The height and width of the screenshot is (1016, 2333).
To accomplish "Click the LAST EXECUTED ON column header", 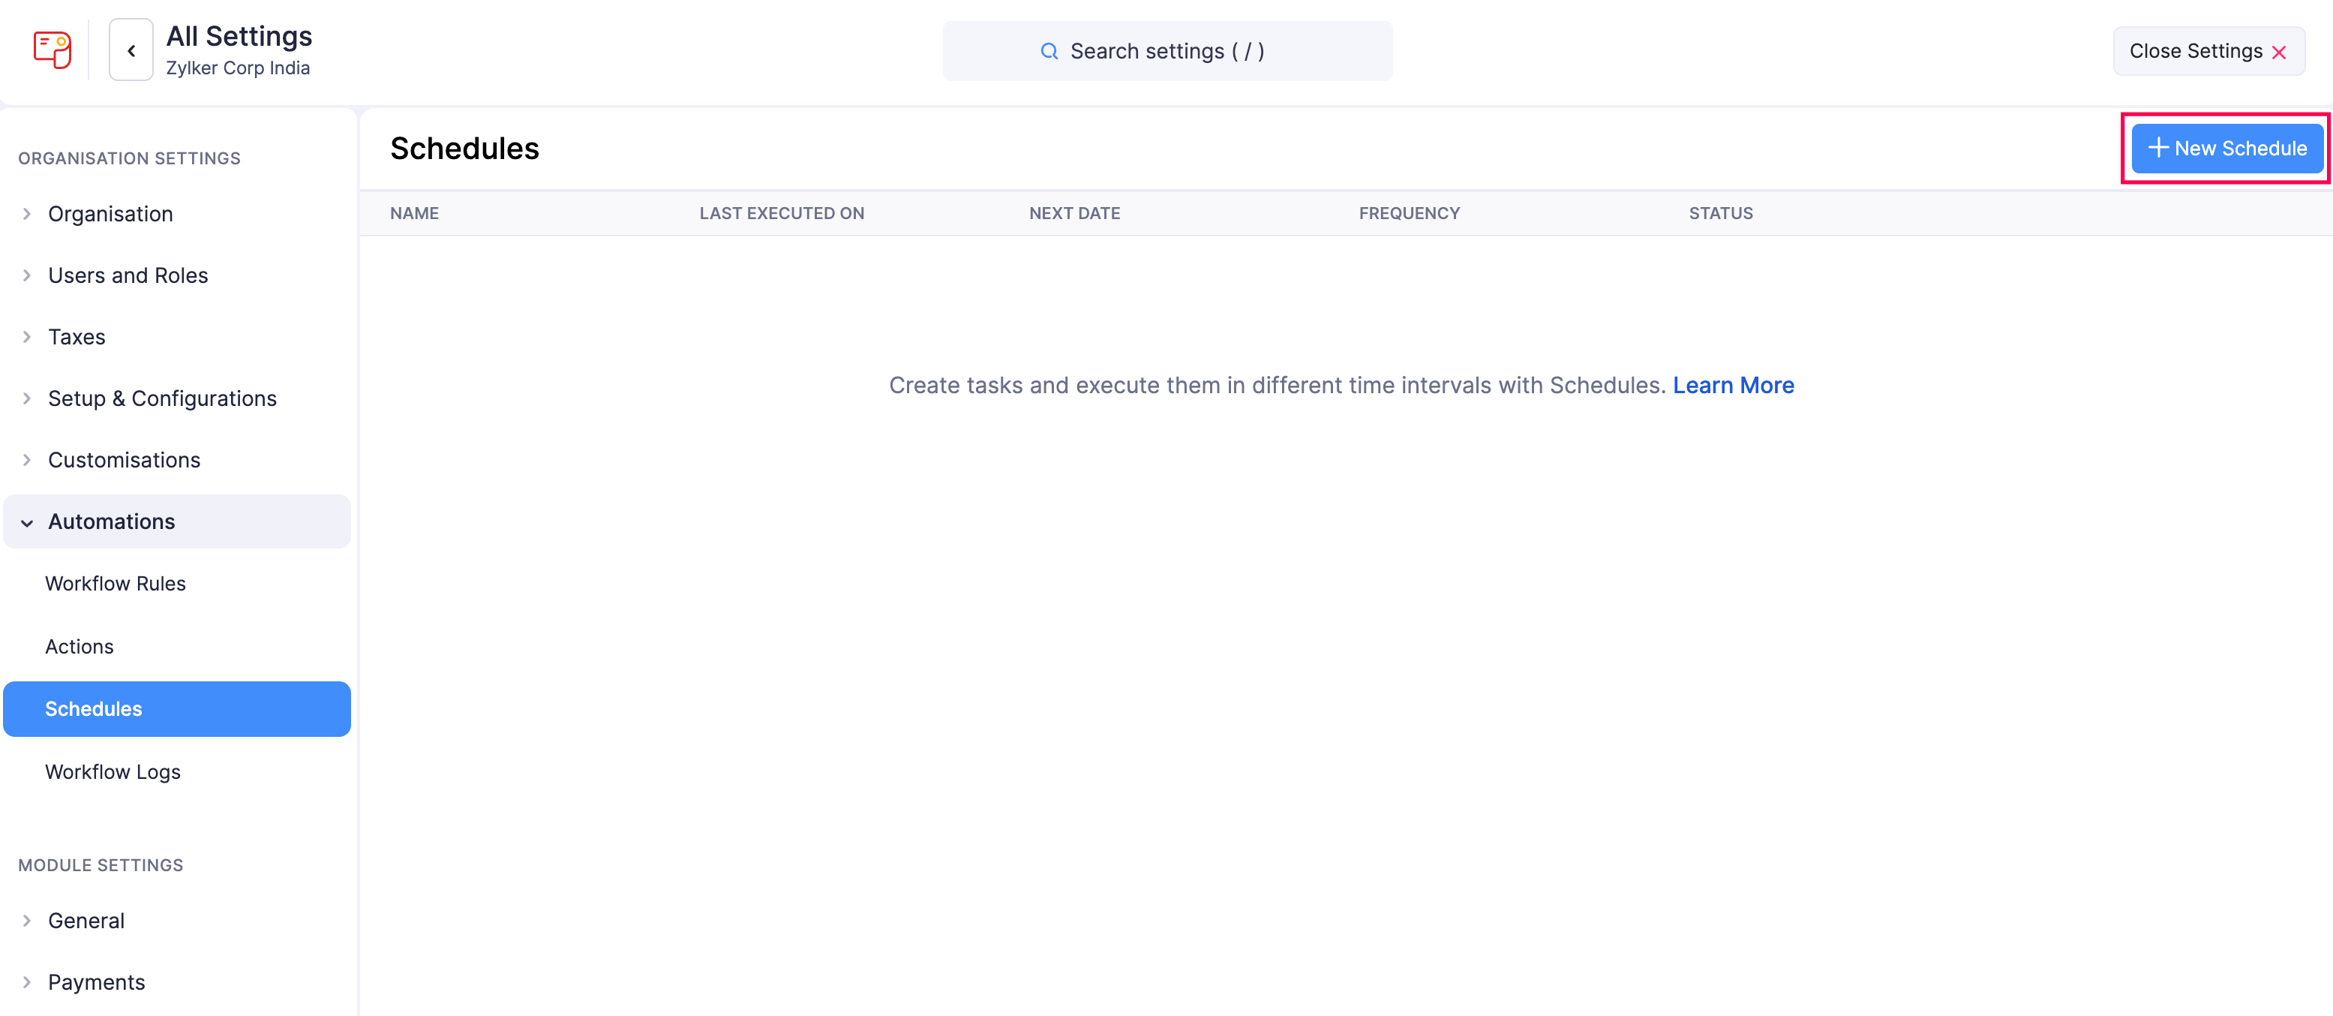I will pos(782,213).
